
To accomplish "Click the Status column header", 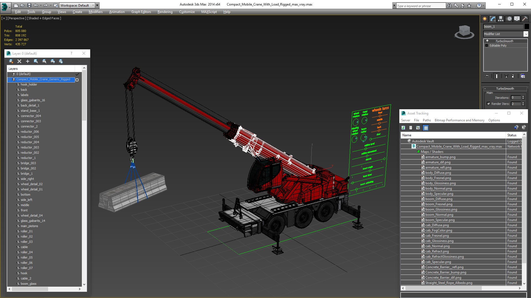I will pos(514,135).
